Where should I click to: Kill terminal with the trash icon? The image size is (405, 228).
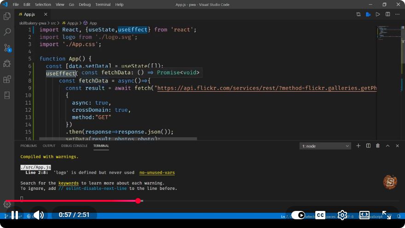pyautogui.click(x=378, y=146)
